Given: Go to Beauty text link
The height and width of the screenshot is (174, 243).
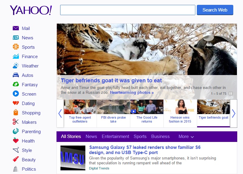Looking at the screenshot, I should point(29,160).
